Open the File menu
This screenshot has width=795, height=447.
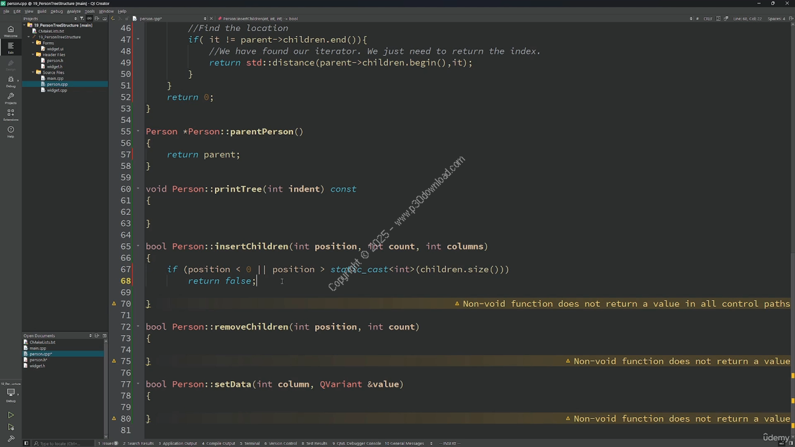pyautogui.click(x=6, y=11)
